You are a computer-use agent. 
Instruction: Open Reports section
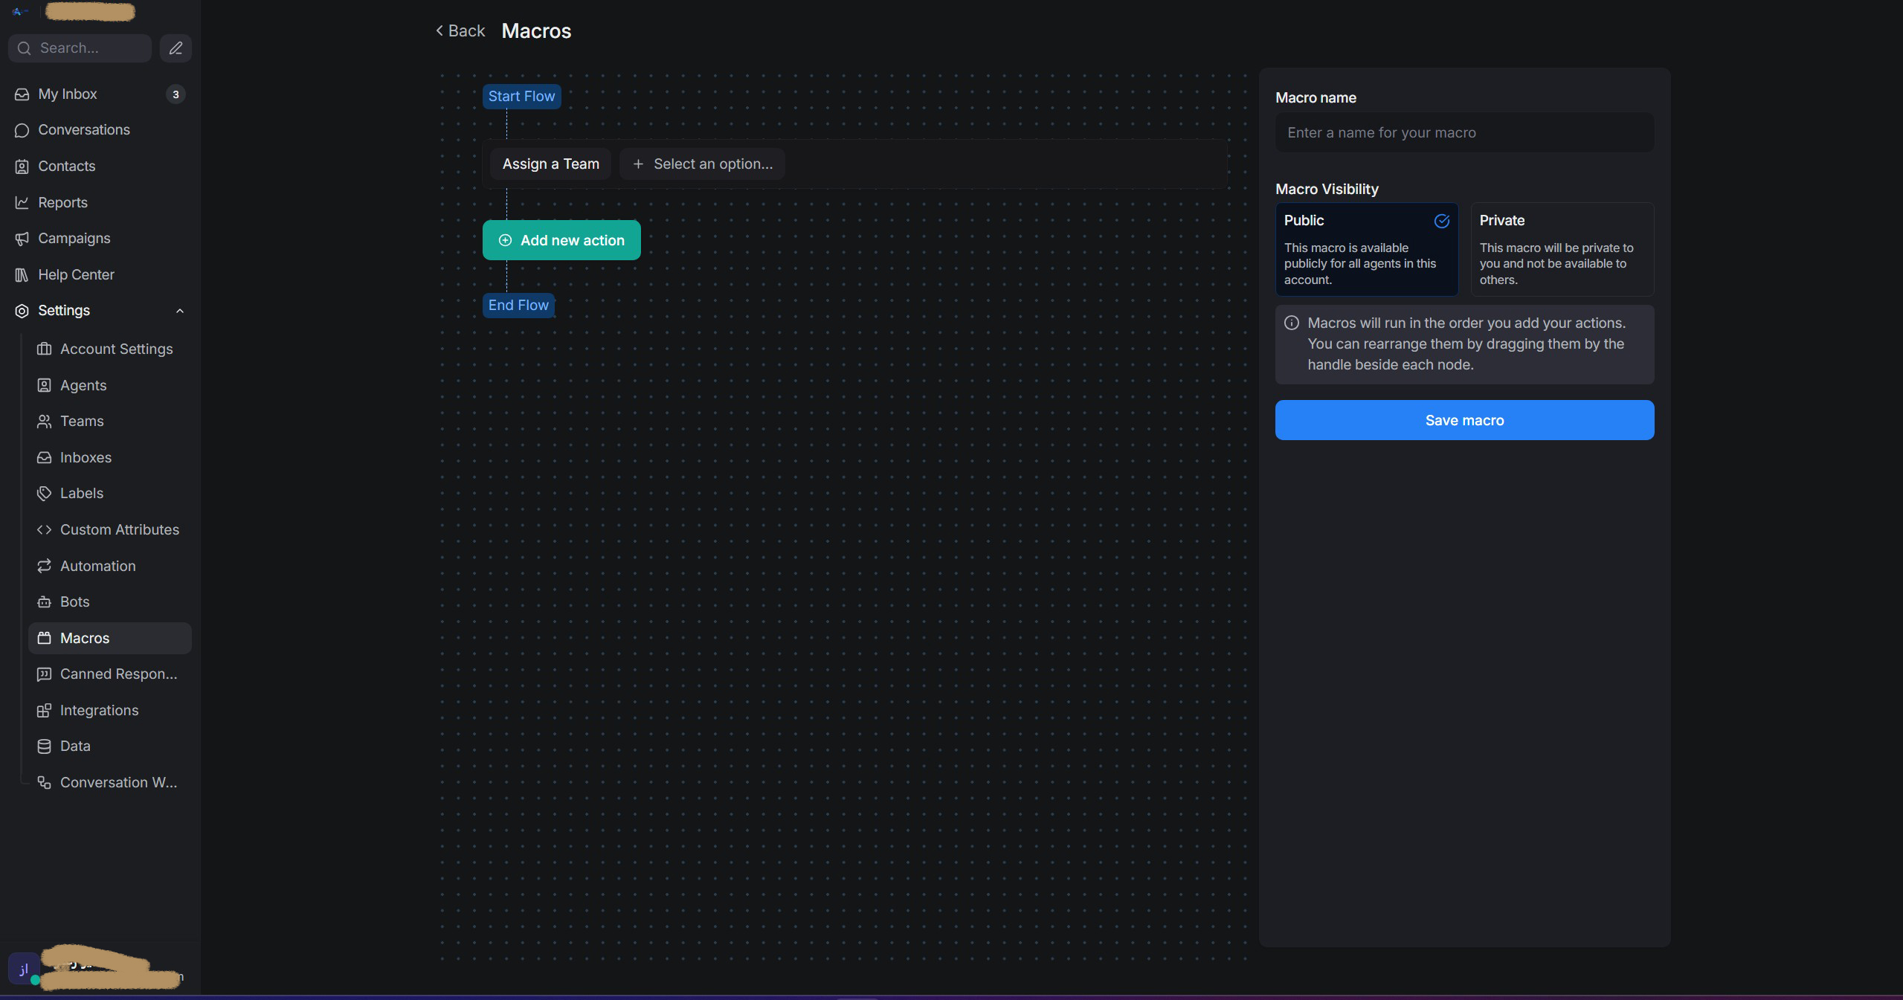pos(100,202)
